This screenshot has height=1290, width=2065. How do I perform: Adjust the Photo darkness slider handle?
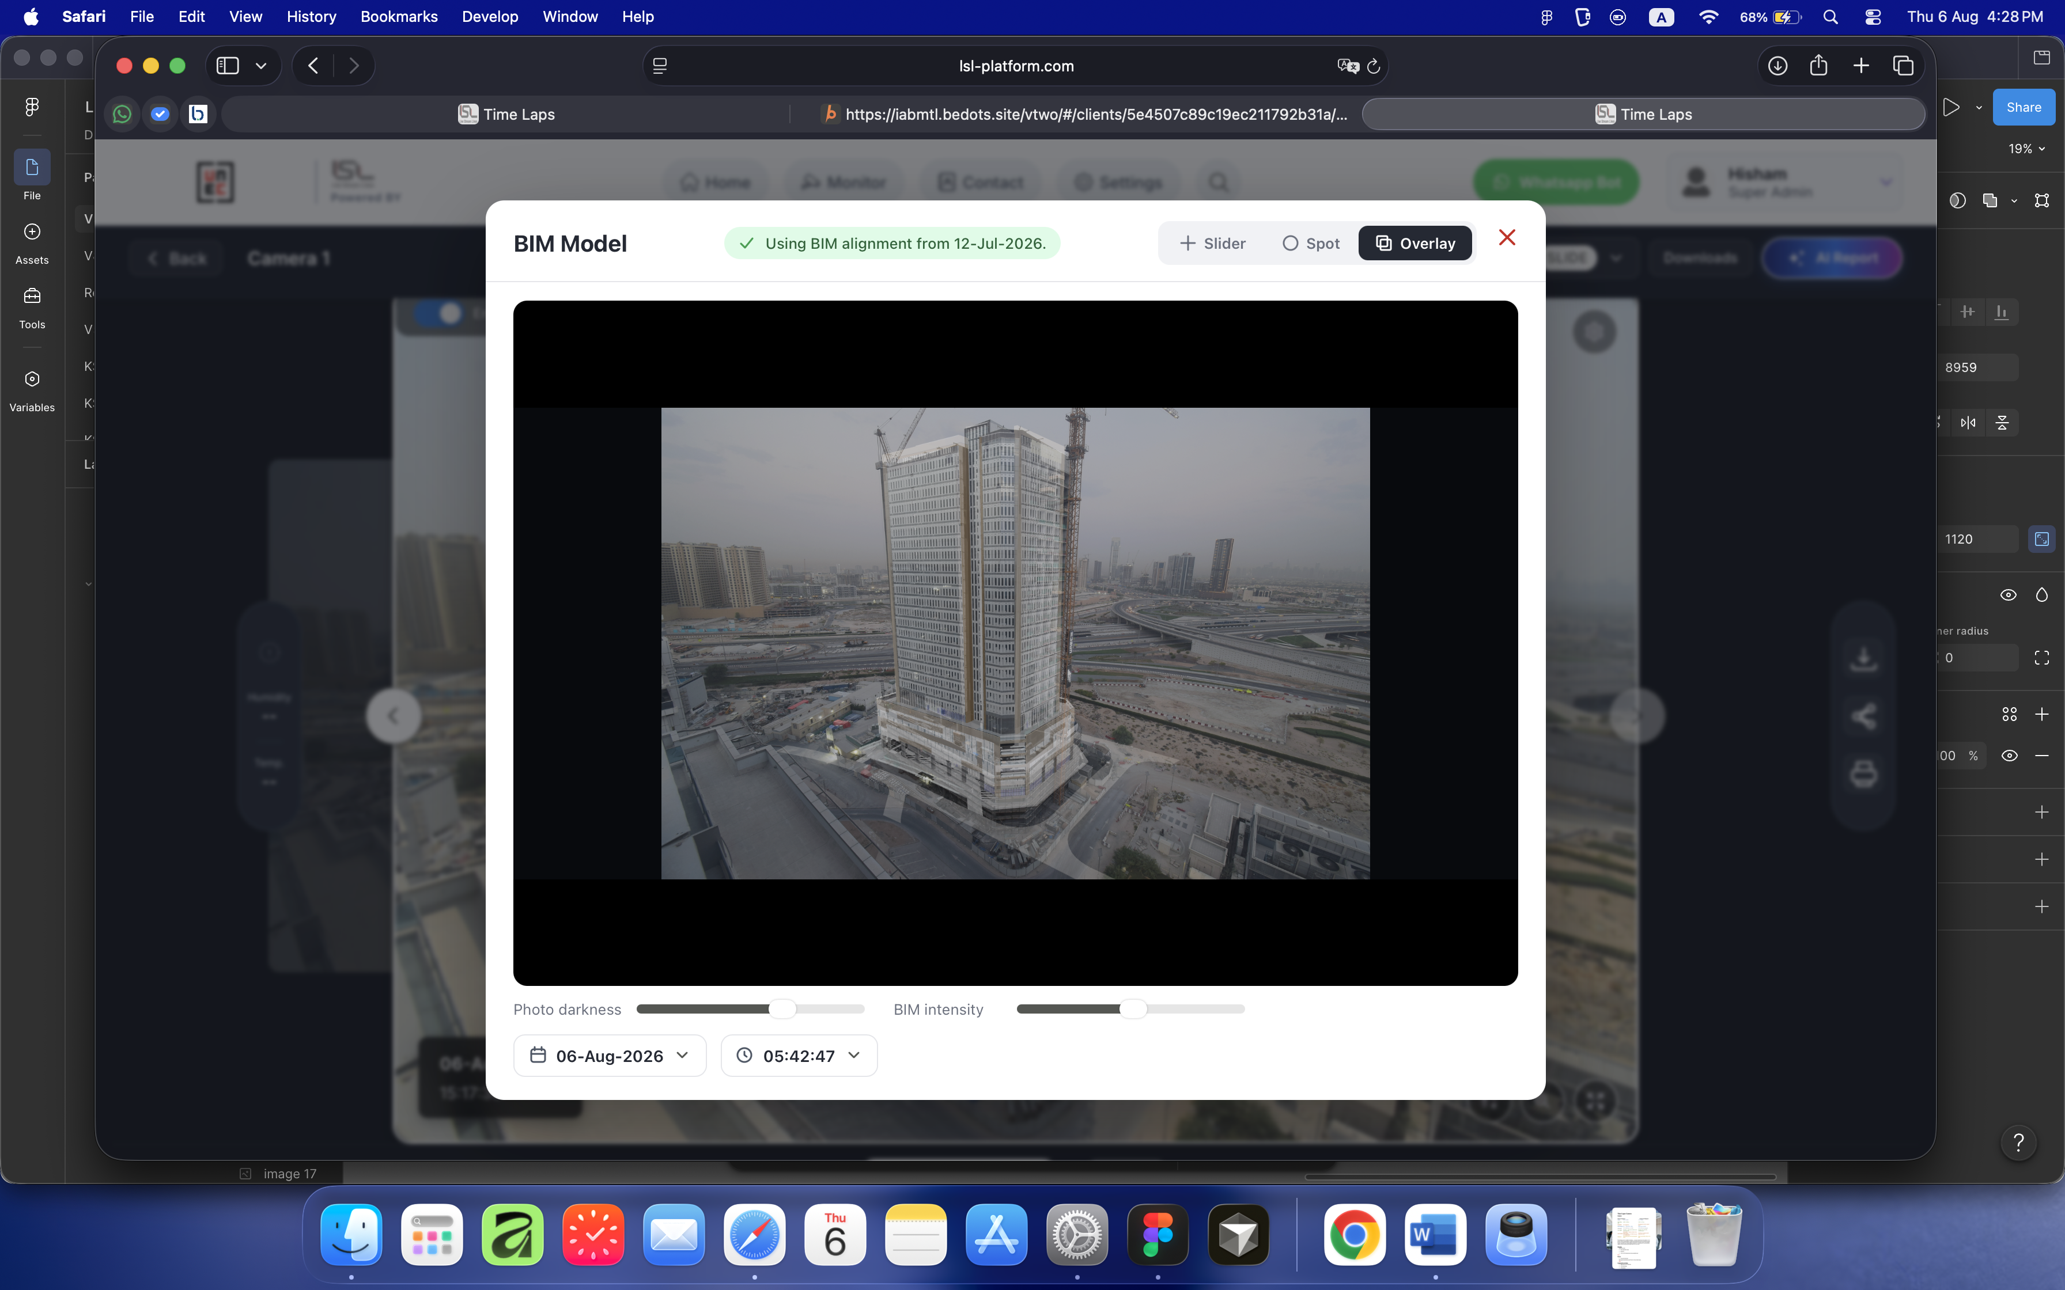[x=782, y=1010]
